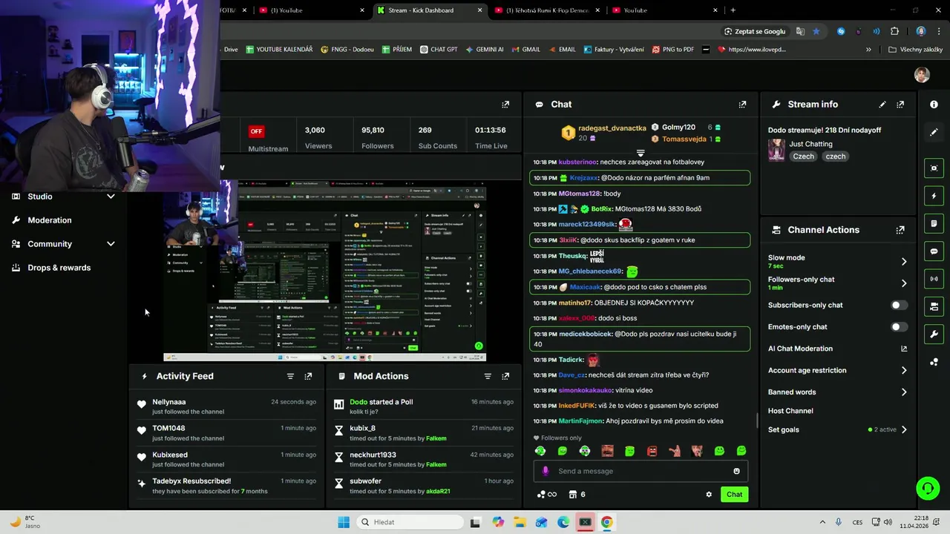950x534 pixels.
Task: Open Followers-only chat options chevron
Action: (x=904, y=283)
